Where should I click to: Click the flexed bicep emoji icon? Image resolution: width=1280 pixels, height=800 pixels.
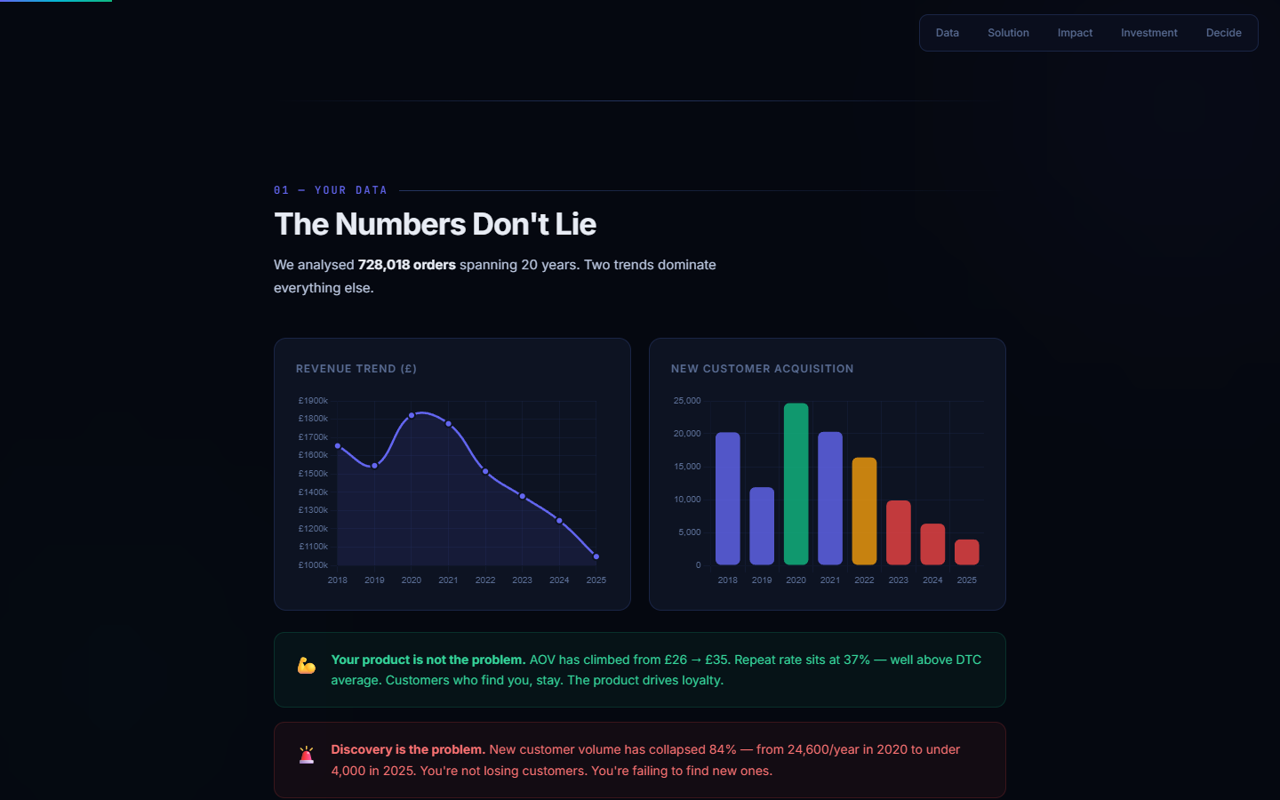click(x=307, y=666)
